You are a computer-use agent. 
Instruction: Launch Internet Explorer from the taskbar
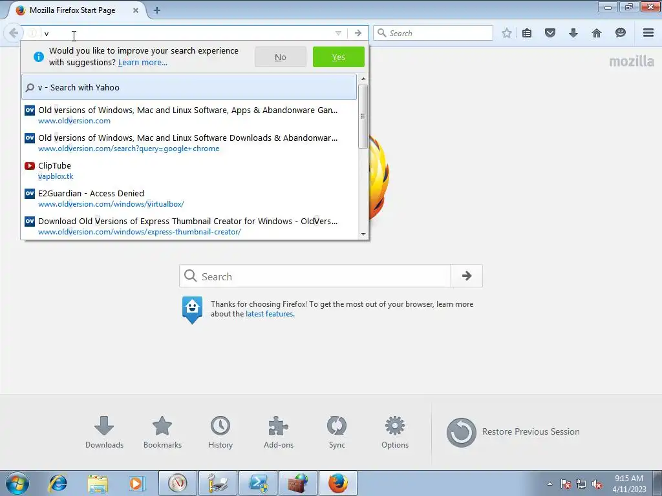(58, 483)
